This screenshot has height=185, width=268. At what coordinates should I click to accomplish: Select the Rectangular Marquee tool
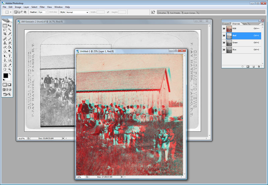coord(5,25)
